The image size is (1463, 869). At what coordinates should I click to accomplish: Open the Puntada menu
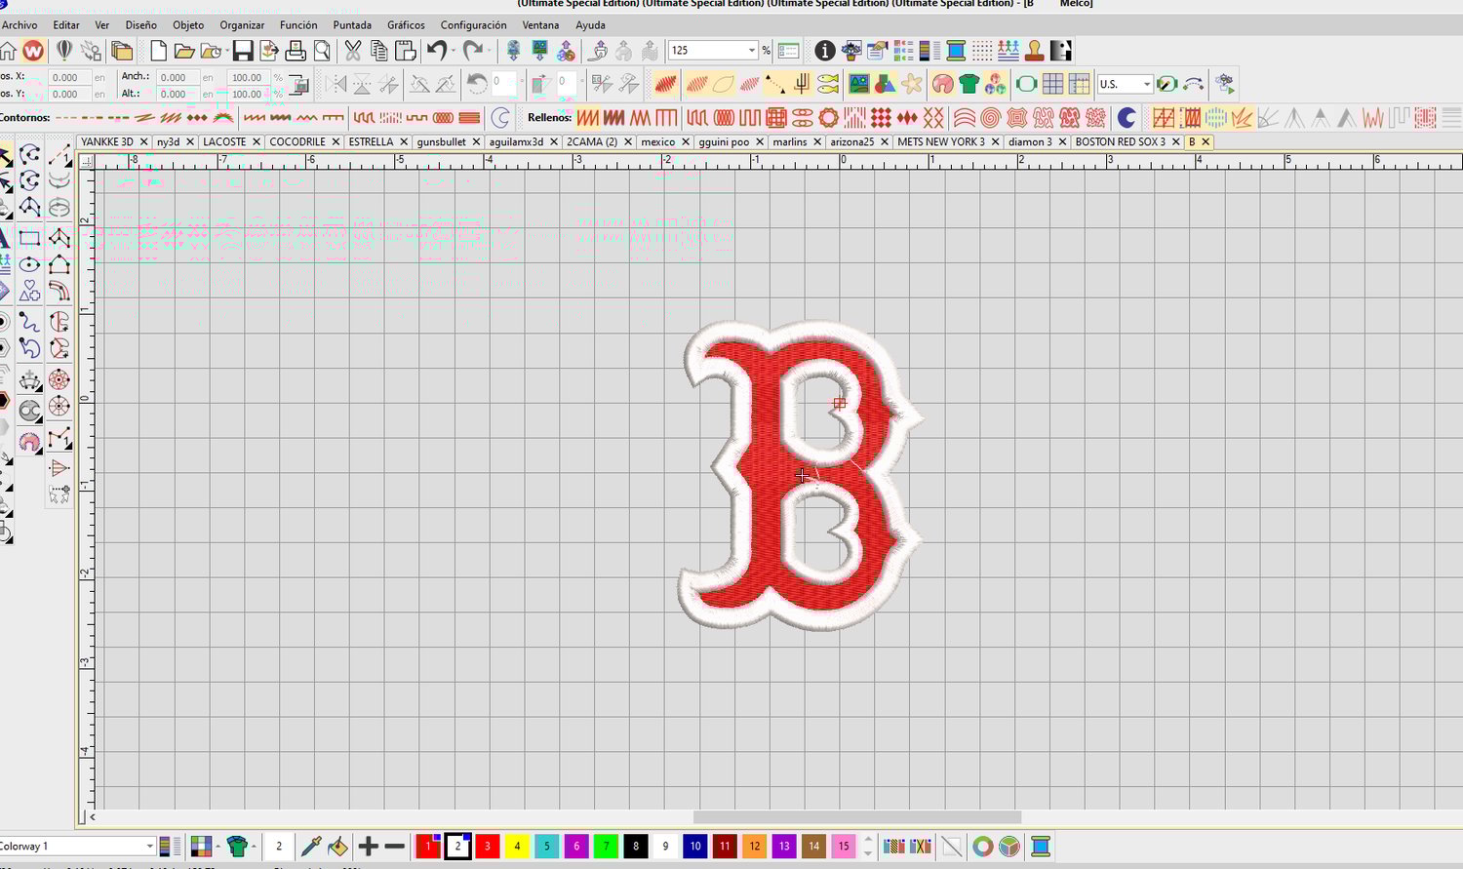(x=352, y=25)
